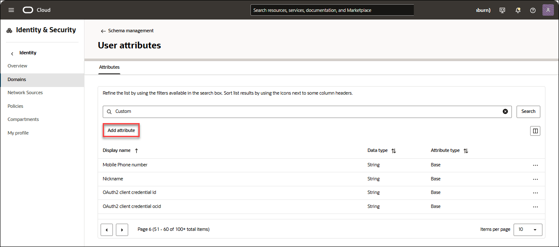This screenshot has height=247, width=559.
Task: Open the column manager icon
Action: pyautogui.click(x=535, y=131)
